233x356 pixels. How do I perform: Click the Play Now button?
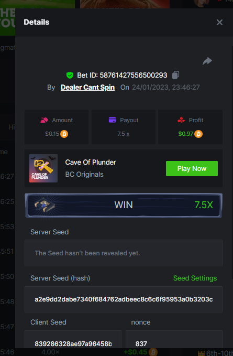click(x=192, y=168)
